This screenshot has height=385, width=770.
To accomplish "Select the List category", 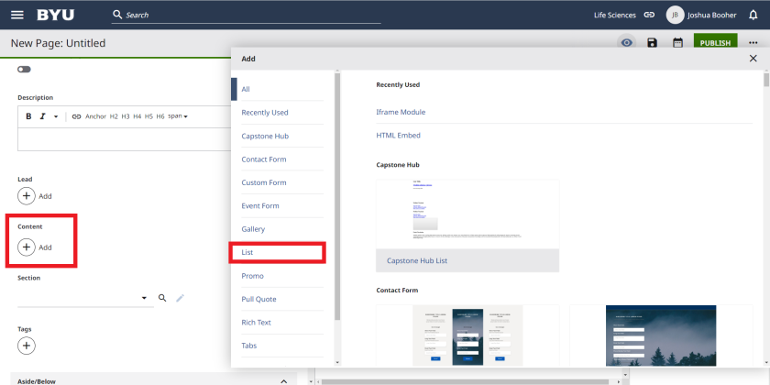I will tap(276, 252).
